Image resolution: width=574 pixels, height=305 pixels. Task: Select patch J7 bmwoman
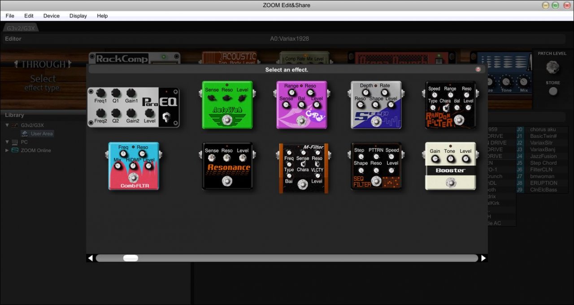click(x=542, y=176)
